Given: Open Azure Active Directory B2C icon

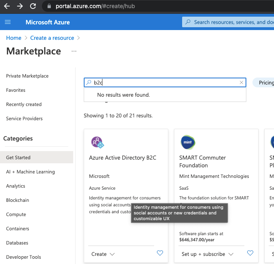Looking at the screenshot, I should pyautogui.click(x=98, y=142).
